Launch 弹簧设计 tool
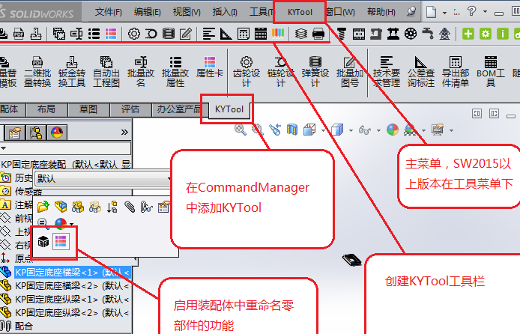 (x=315, y=72)
